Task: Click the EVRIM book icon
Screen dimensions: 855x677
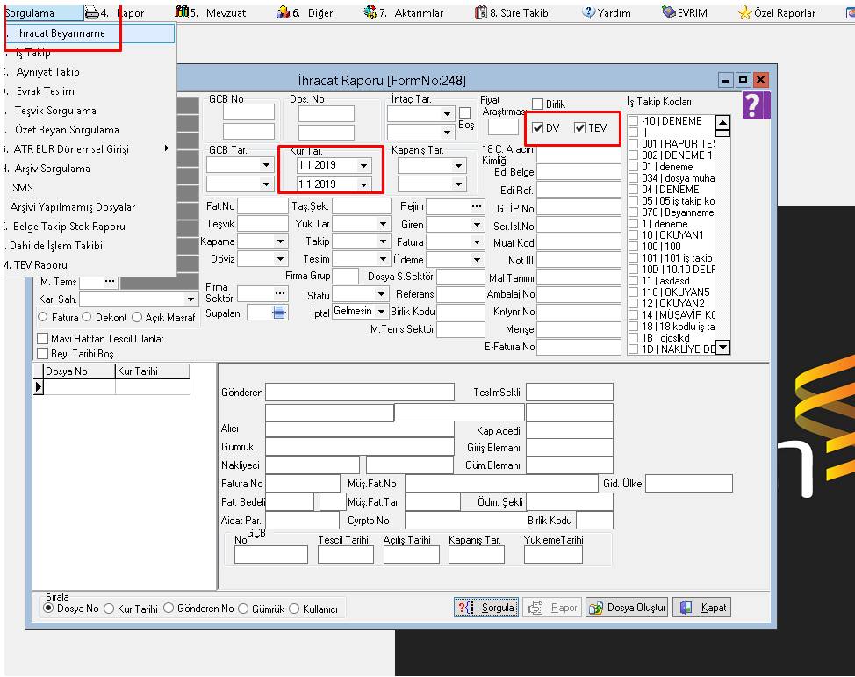Action: [669, 12]
